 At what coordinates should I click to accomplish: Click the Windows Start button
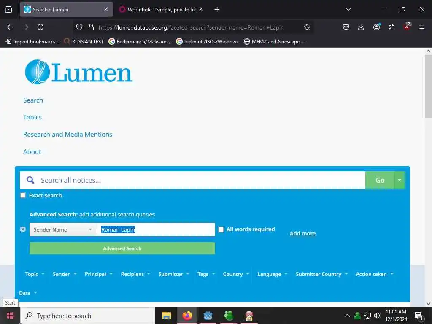click(10, 316)
